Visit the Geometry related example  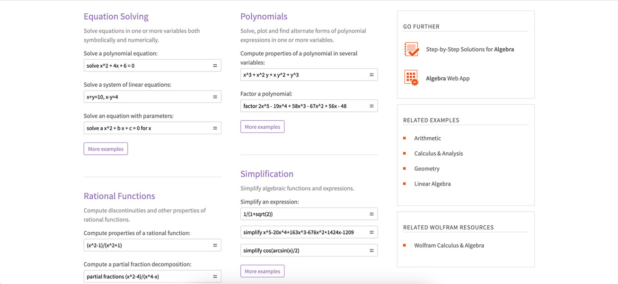427,169
